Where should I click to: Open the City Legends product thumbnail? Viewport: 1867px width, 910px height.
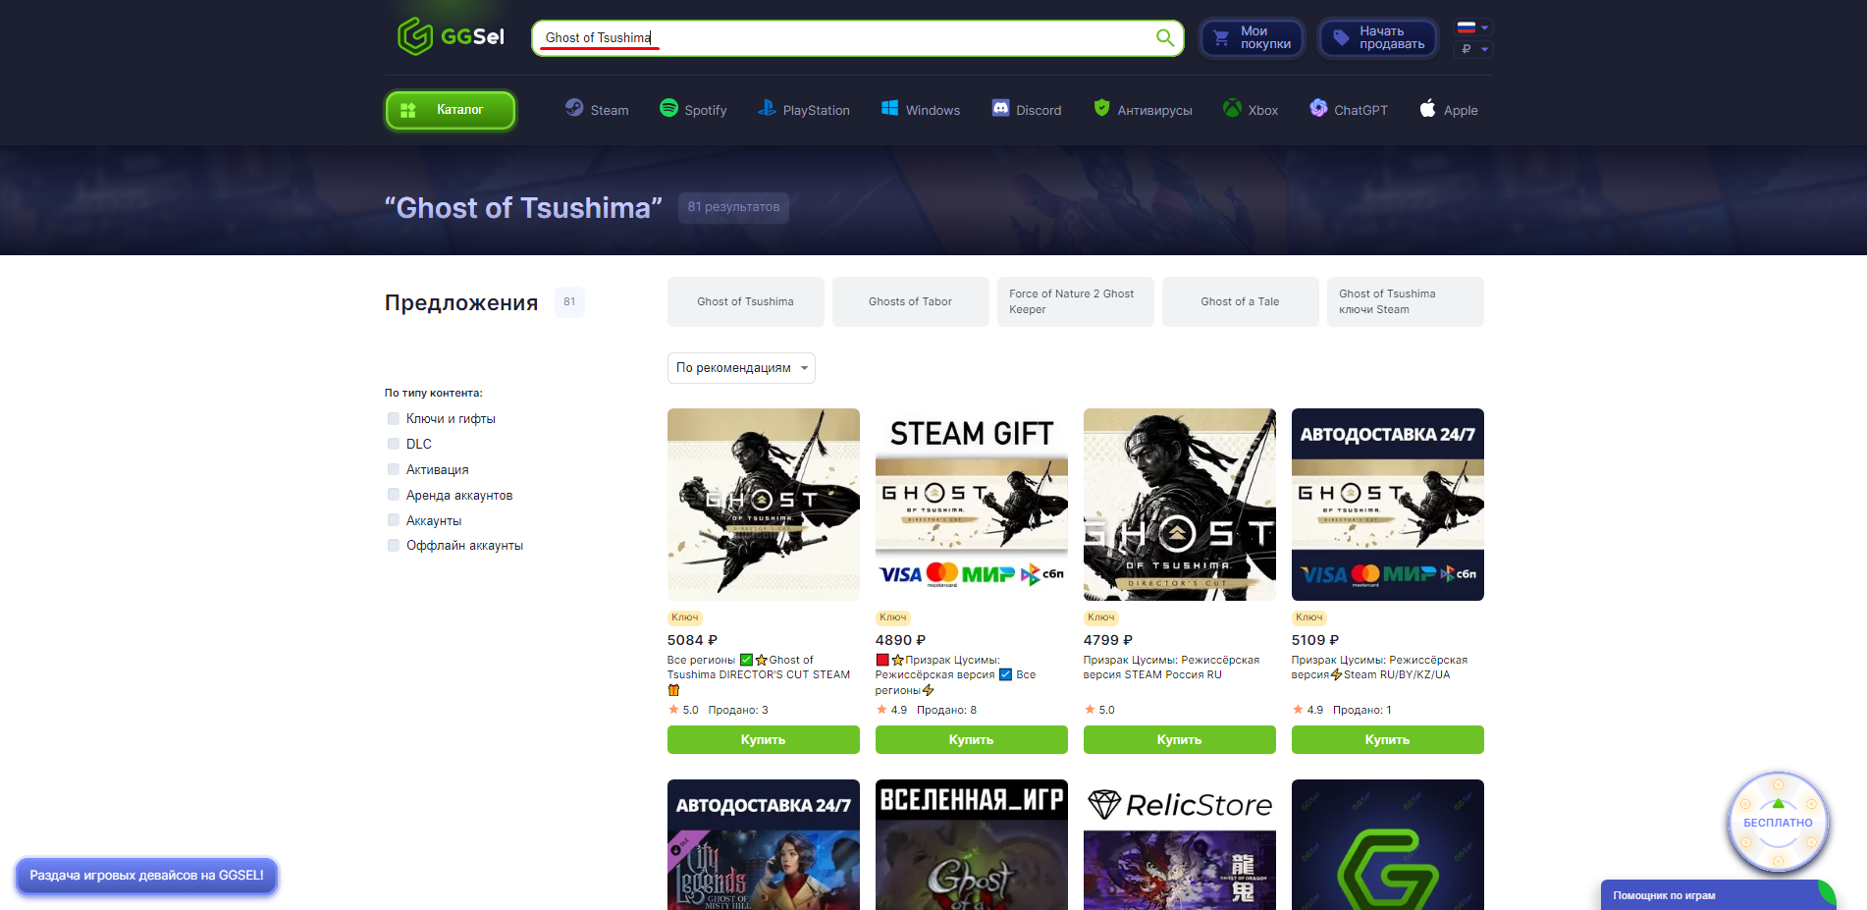[764, 845]
